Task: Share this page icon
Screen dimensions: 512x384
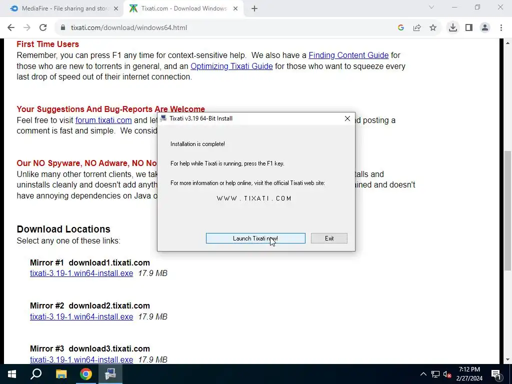Action: tap(417, 28)
